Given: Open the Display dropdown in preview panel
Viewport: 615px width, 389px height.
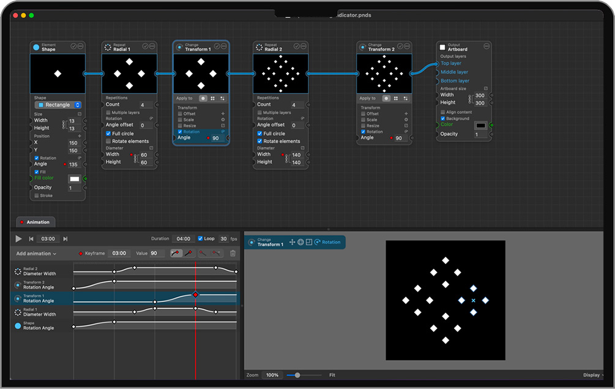Looking at the screenshot, I should [592, 375].
